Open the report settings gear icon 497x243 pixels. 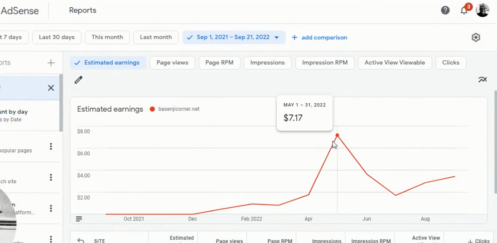click(x=476, y=38)
